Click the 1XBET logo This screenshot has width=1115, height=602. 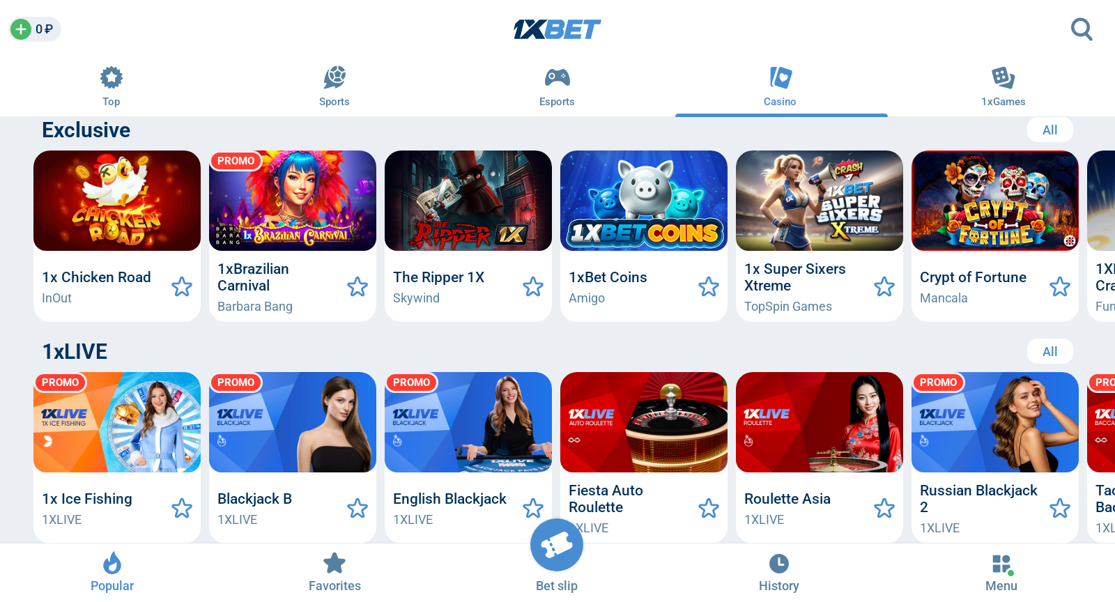[557, 29]
